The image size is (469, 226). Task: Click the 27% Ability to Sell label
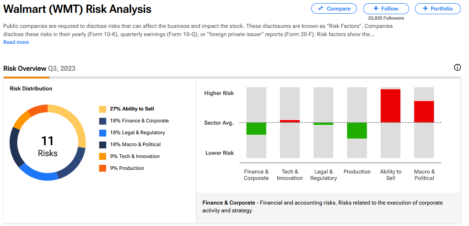(132, 109)
